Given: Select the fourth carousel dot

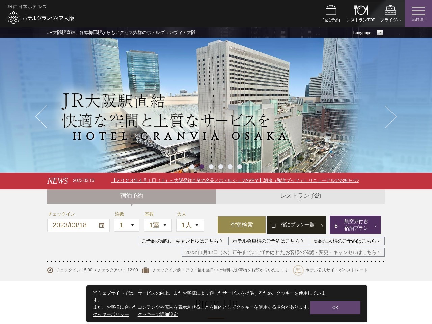Looking at the screenshot, I should [220, 166].
